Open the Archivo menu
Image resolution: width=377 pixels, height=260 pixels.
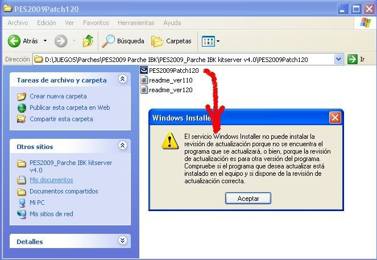(18, 23)
